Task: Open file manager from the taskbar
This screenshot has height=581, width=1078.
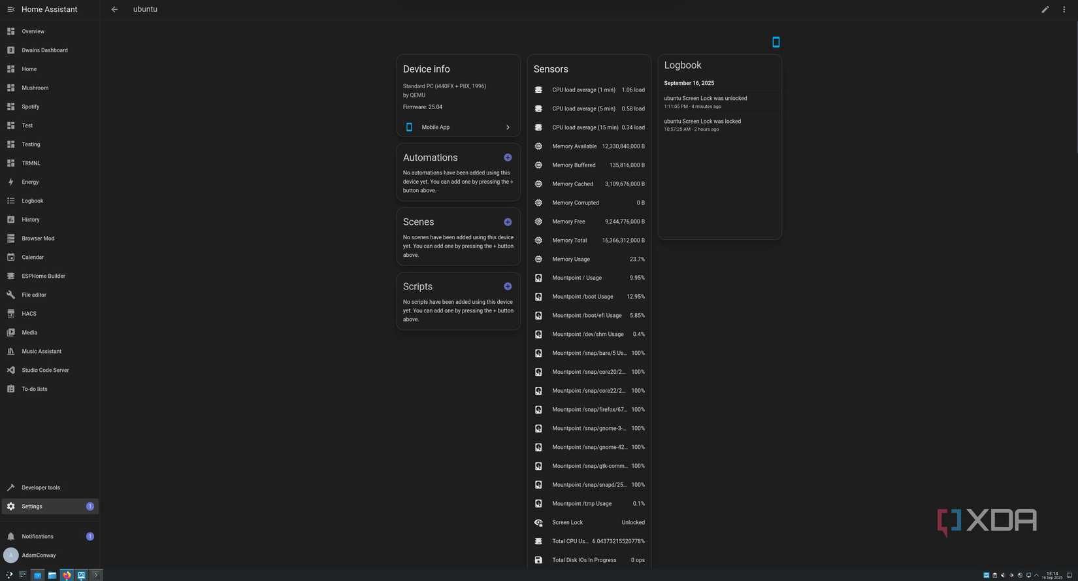Action: [x=52, y=575]
